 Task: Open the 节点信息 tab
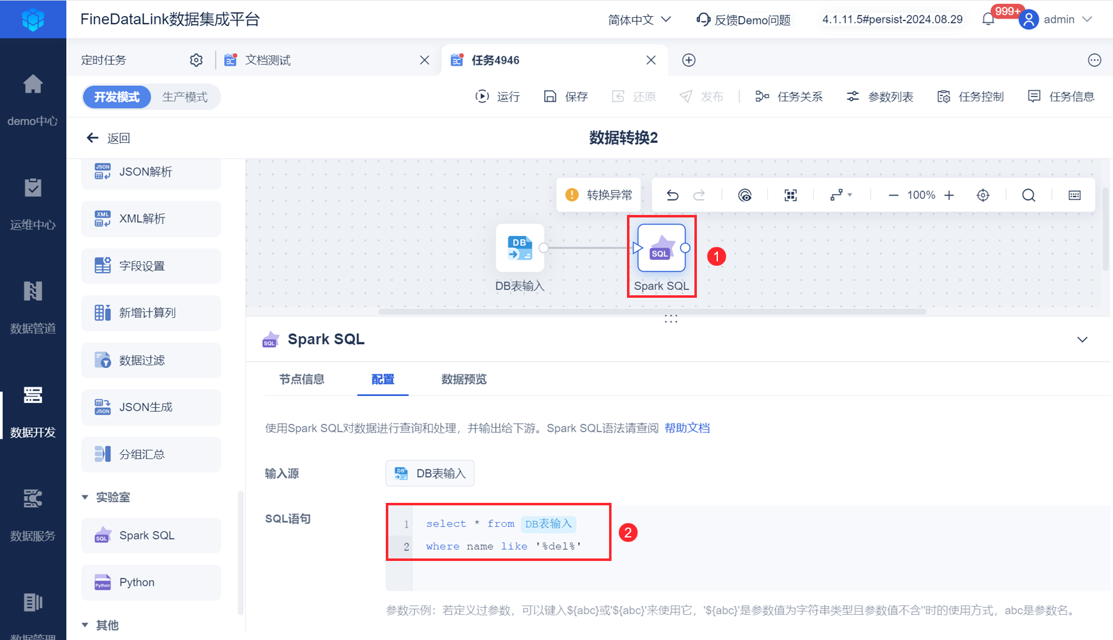coord(302,379)
